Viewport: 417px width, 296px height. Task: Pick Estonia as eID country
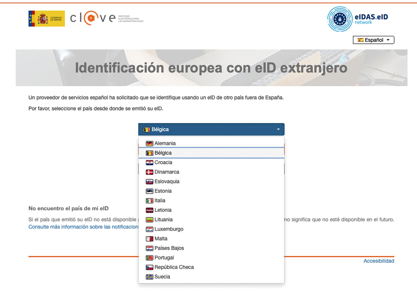tap(211, 191)
